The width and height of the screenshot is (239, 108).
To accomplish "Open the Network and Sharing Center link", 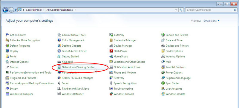I will point(78,67).
